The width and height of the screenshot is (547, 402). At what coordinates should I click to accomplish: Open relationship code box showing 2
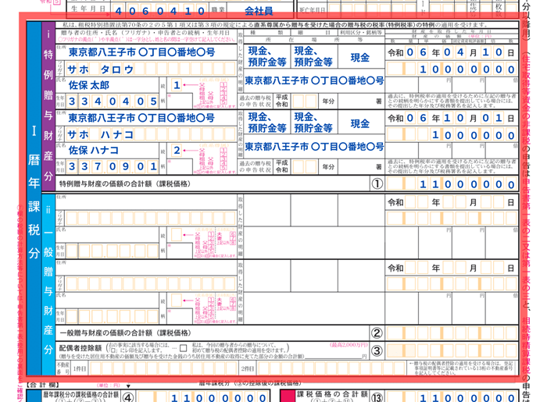(177, 149)
